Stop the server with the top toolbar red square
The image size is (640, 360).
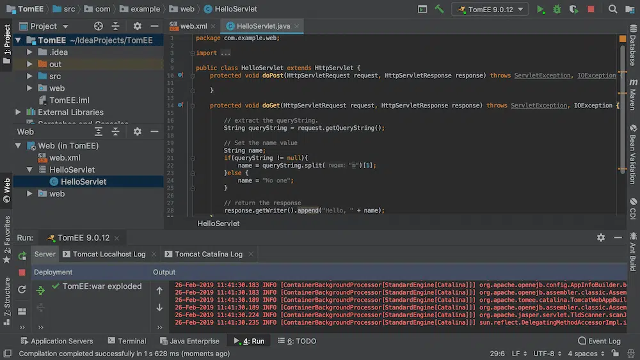coord(591,10)
